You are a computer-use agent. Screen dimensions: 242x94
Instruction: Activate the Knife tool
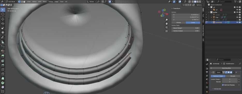point(3,74)
